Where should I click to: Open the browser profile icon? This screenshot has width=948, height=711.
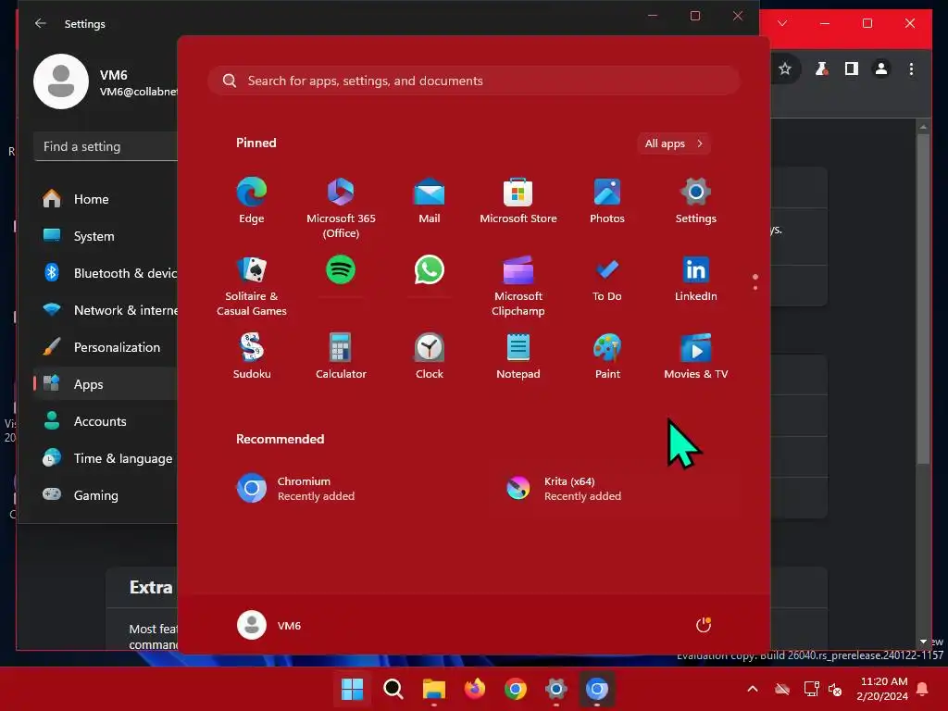[881, 69]
